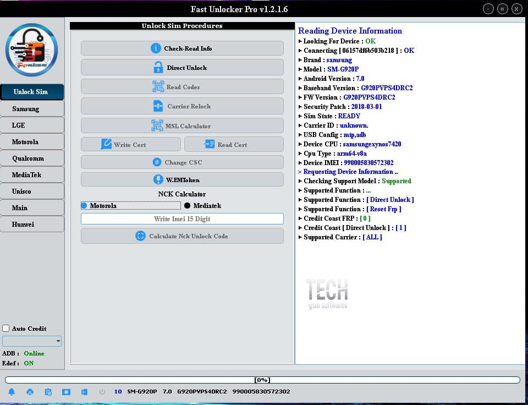Click the calendar clock icon in status bar
This screenshot has width=528, height=405.
click(48, 392)
